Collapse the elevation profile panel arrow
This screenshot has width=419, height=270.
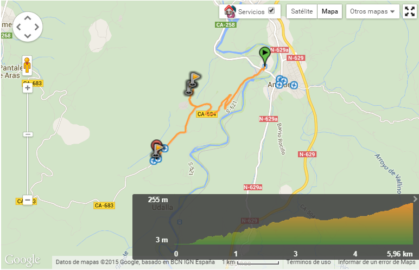415,199
